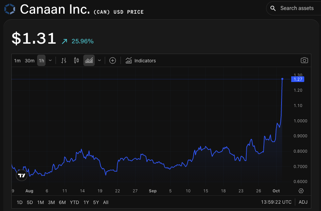Click the TradingView watermark logo

tap(21, 175)
